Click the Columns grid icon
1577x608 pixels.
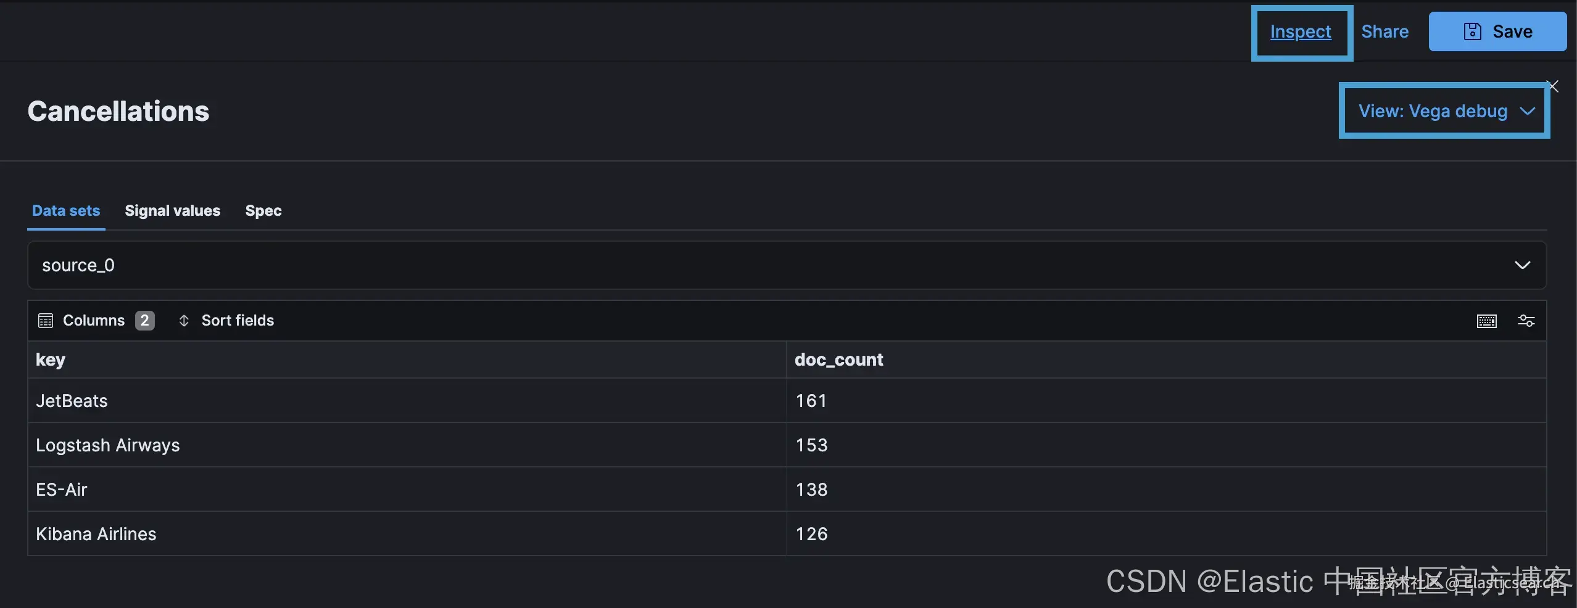pos(46,321)
